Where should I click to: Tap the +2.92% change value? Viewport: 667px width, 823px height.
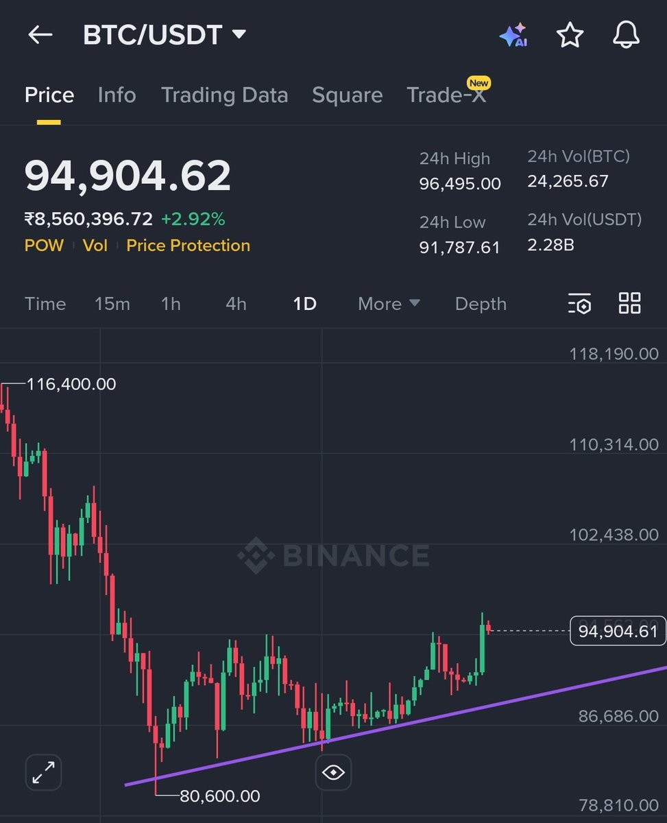coord(193,219)
